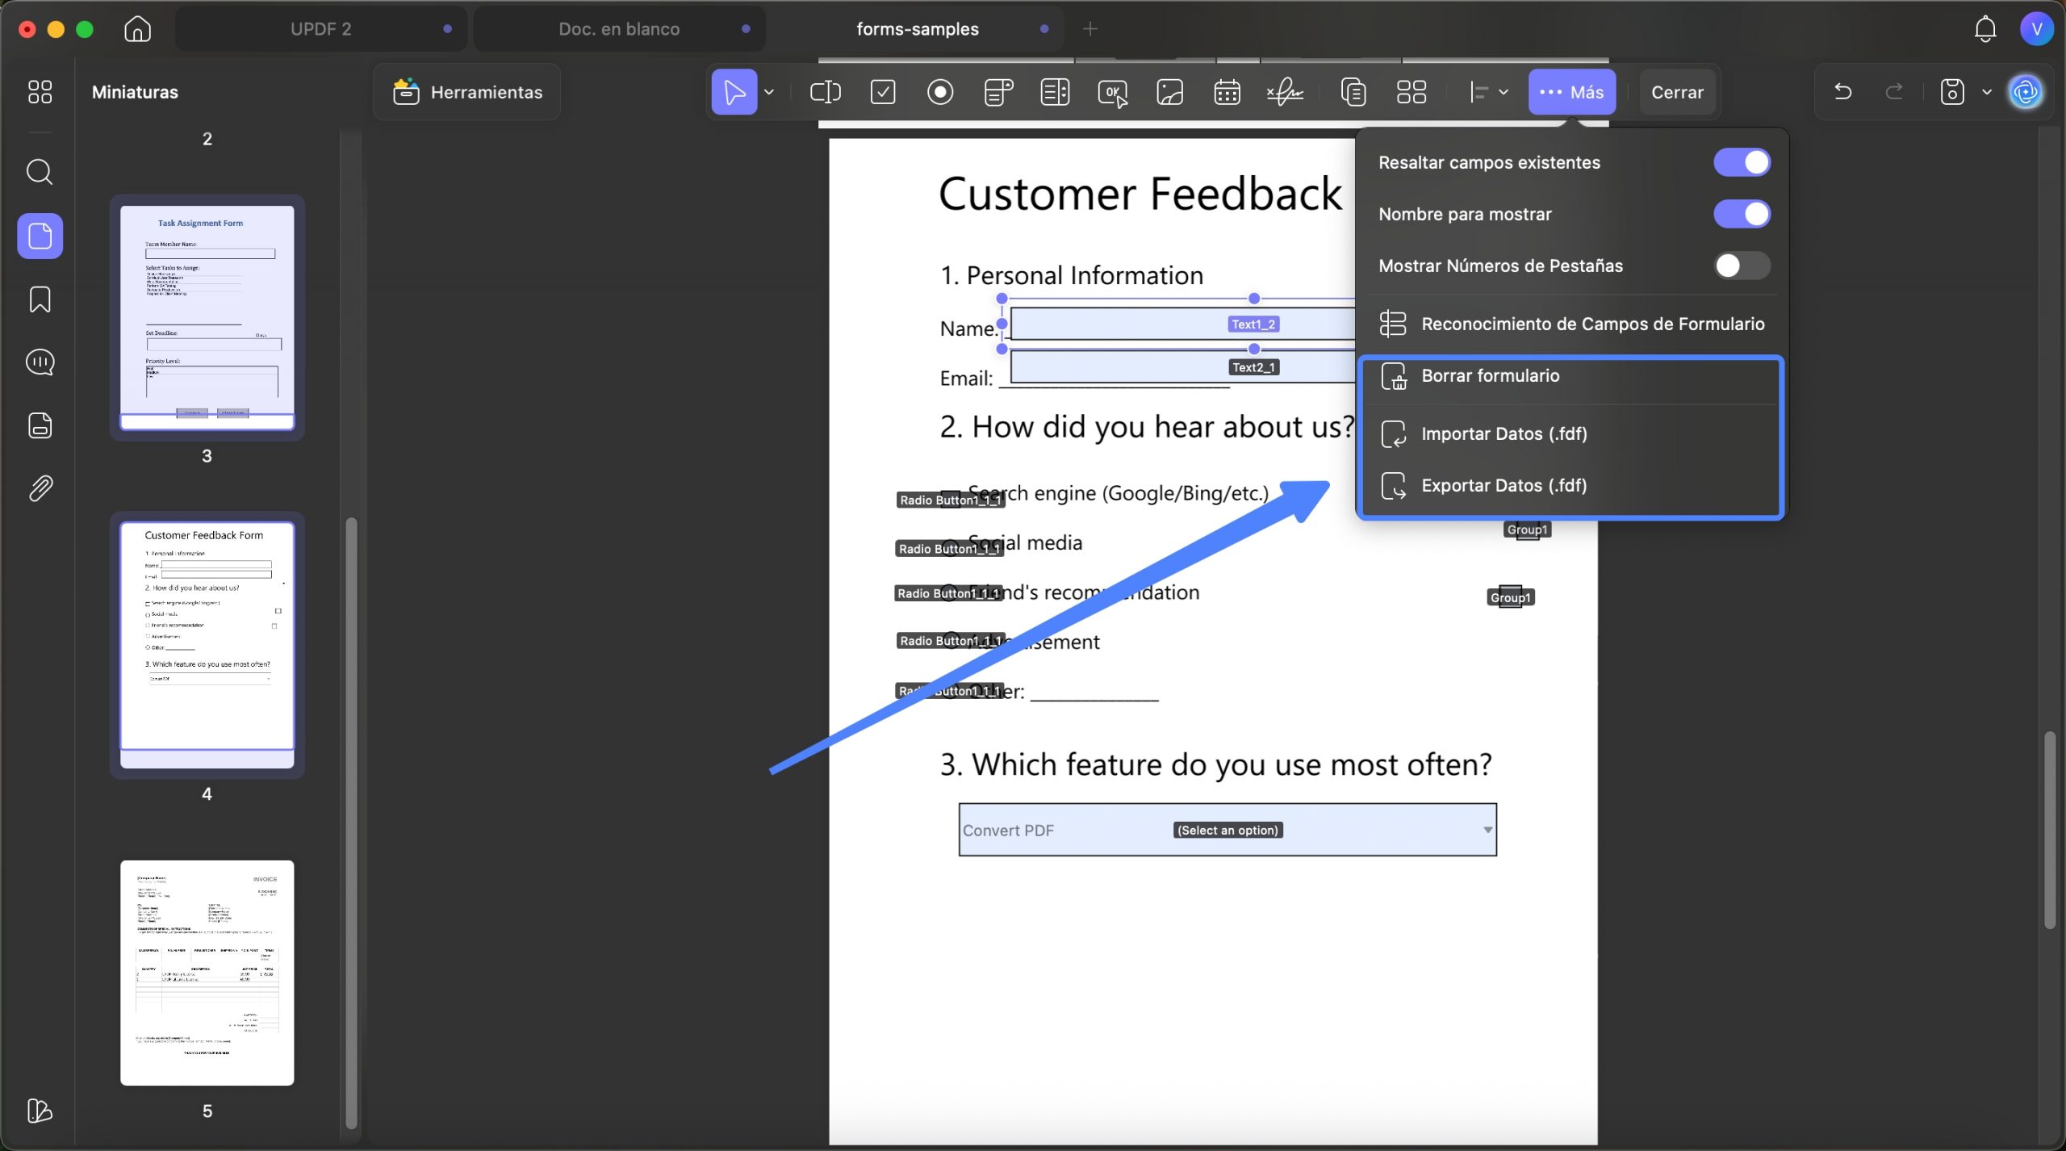Expand the align tool dropdown arrow

tap(1503, 92)
